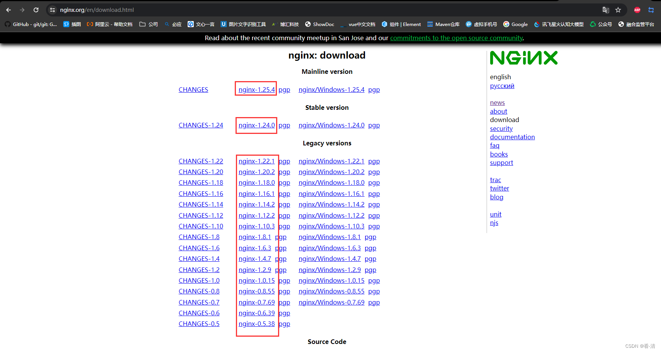Open CHANGES-1.10 link

click(201, 226)
